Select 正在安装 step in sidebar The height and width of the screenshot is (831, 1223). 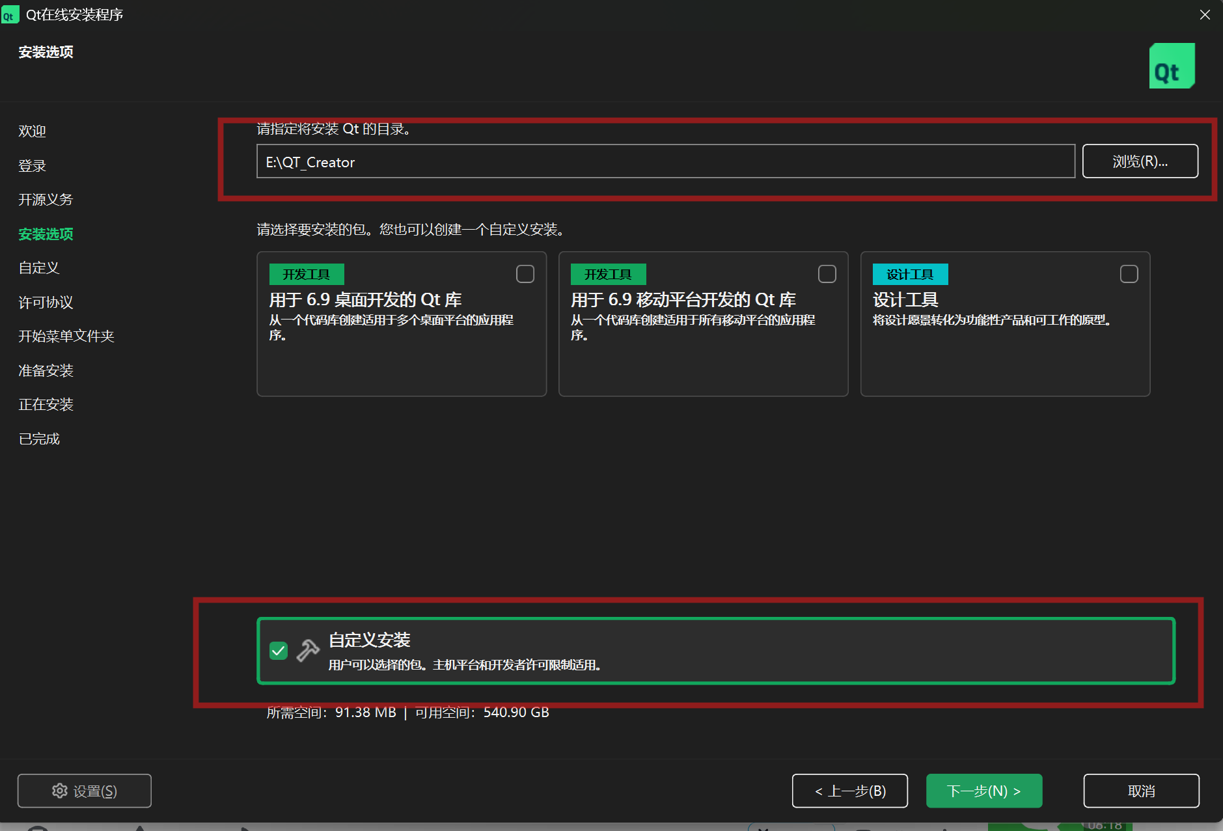(x=46, y=404)
